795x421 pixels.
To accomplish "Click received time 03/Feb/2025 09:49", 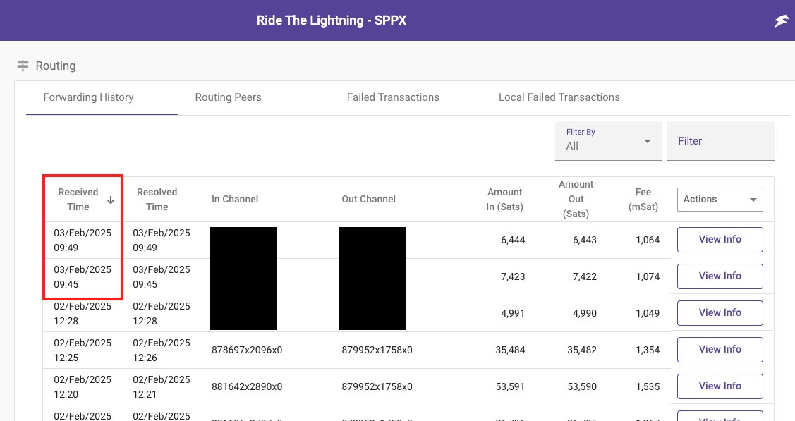I will point(83,240).
